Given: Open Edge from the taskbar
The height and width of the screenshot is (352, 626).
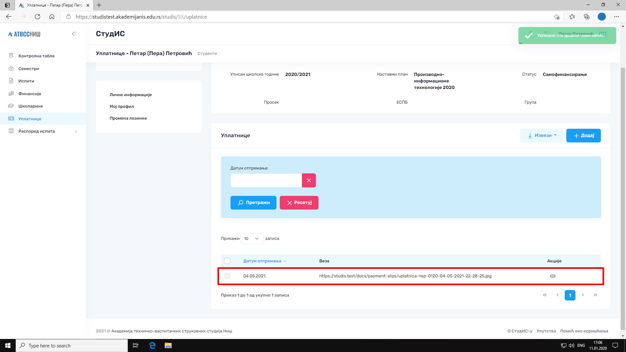Looking at the screenshot, I should tap(152, 345).
